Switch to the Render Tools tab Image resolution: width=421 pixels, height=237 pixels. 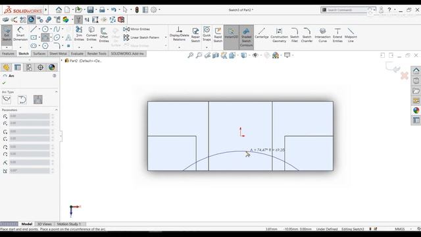[97, 54]
